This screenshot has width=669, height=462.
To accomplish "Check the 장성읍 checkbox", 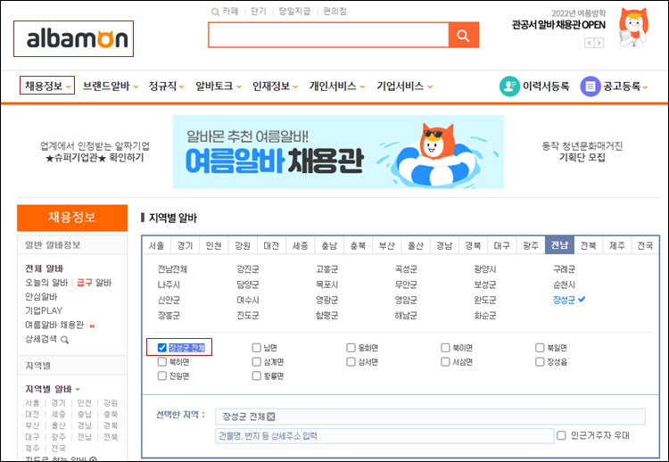I will click(540, 362).
